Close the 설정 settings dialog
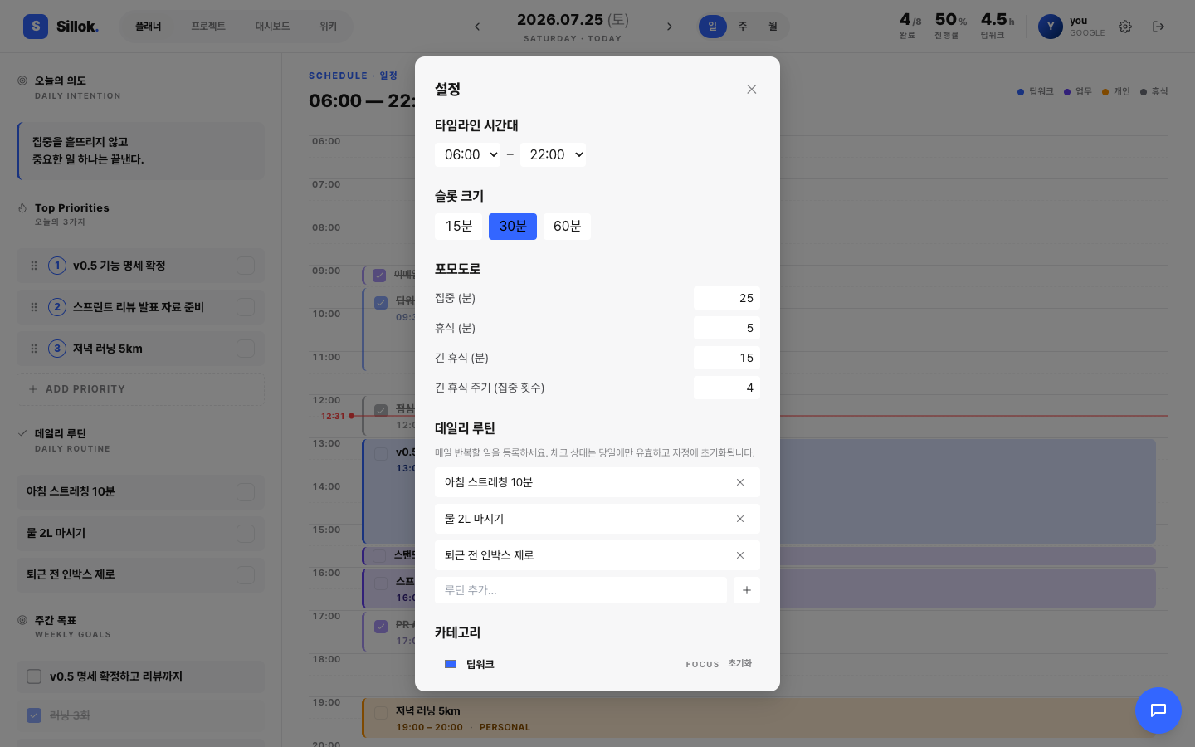The image size is (1195, 747). (751, 89)
